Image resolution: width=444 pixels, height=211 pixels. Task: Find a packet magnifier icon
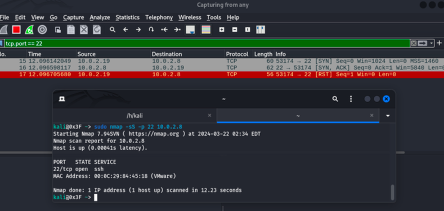tap(113, 30)
